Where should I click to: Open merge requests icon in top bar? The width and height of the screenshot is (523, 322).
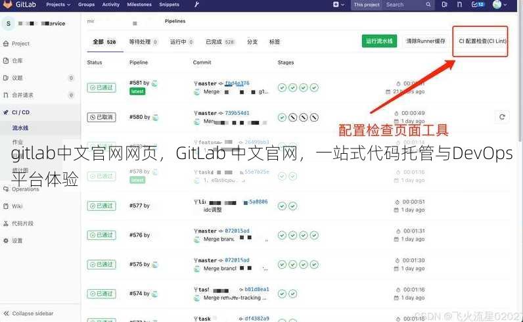pyautogui.click(x=460, y=5)
